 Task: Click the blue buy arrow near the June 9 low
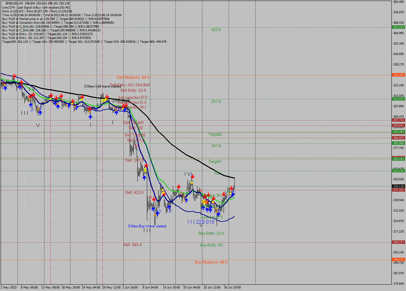(x=153, y=209)
